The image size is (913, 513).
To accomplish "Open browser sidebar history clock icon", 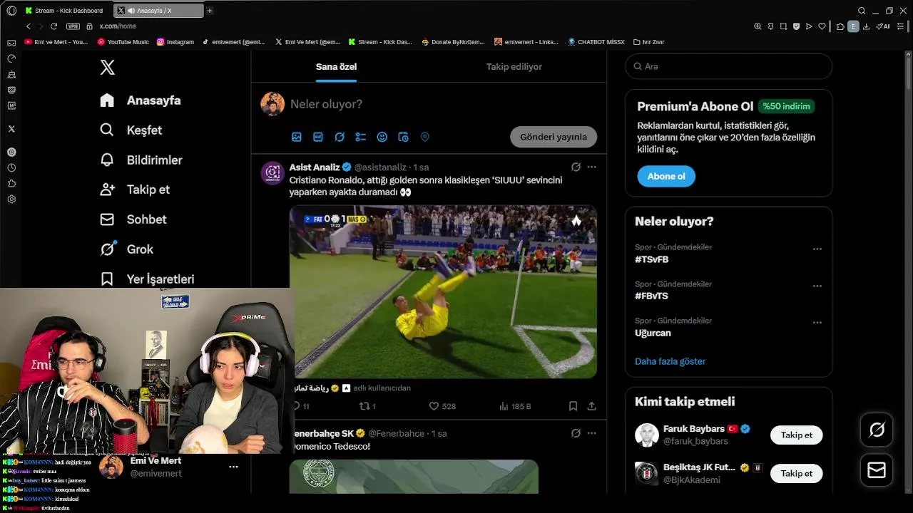I will point(11,168).
